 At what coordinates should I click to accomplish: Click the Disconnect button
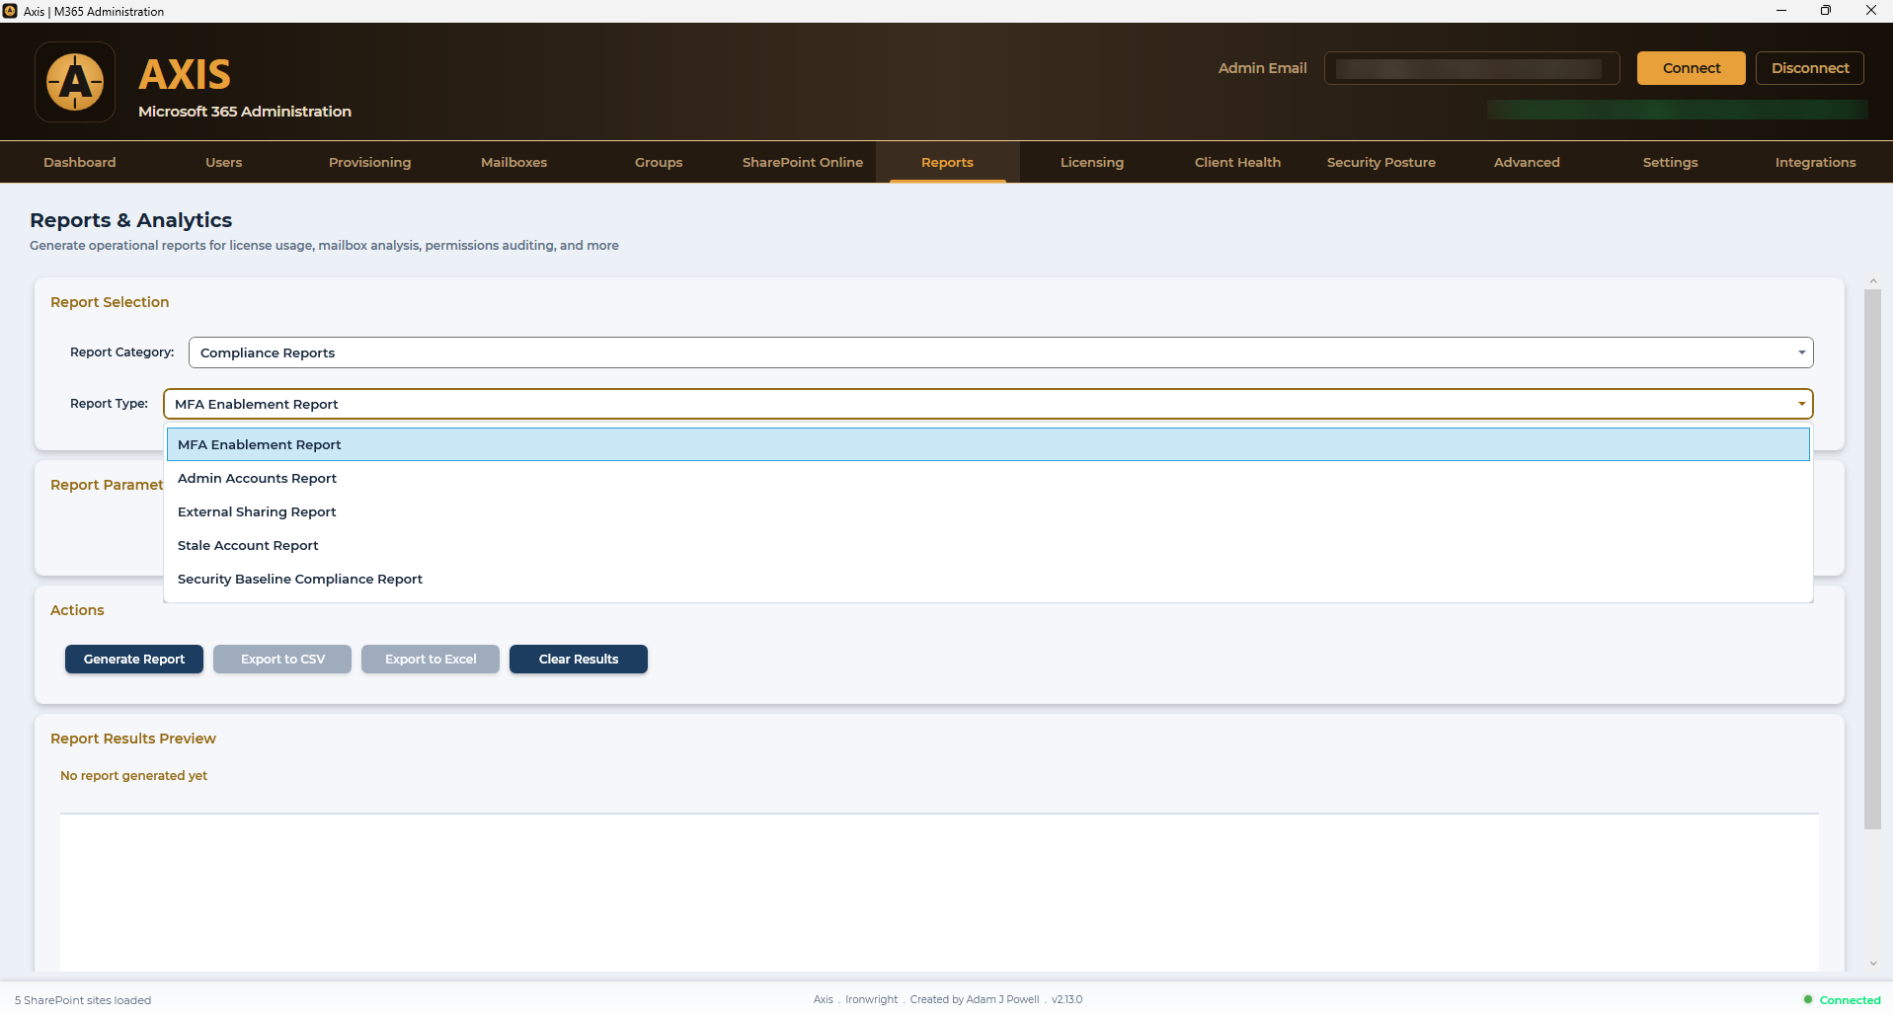[1810, 68]
